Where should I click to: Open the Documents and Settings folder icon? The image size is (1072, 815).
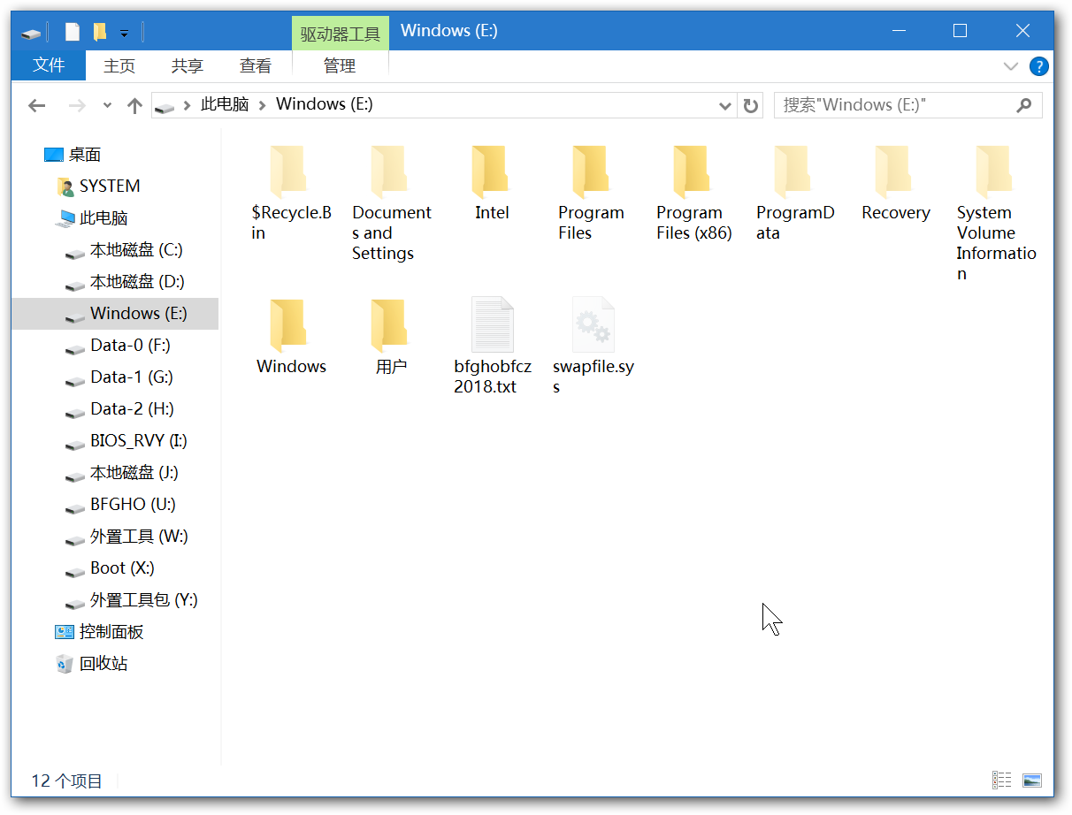coord(390,173)
